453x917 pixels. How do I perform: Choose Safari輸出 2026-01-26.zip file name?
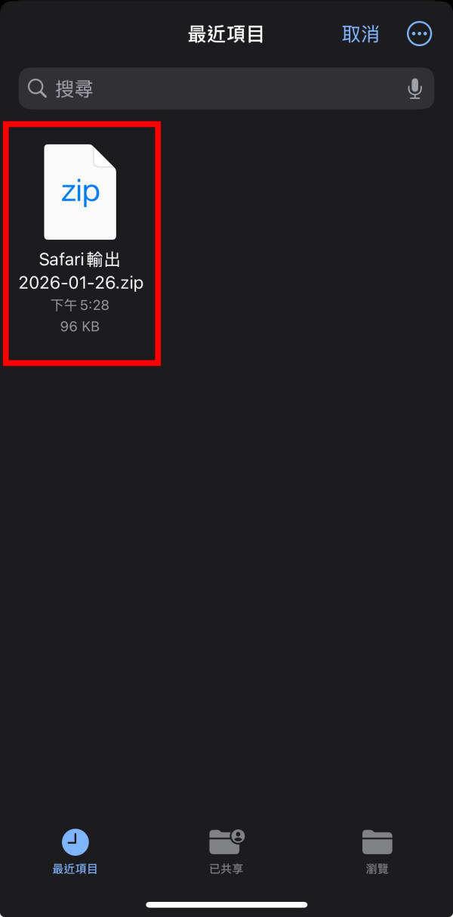(80, 271)
